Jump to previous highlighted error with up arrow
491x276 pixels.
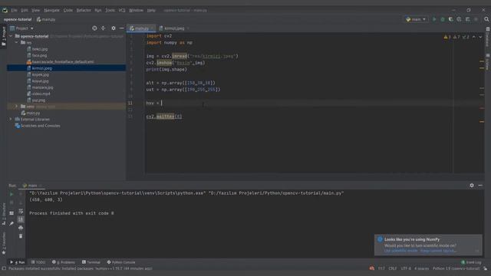pyautogui.click(x=474, y=37)
